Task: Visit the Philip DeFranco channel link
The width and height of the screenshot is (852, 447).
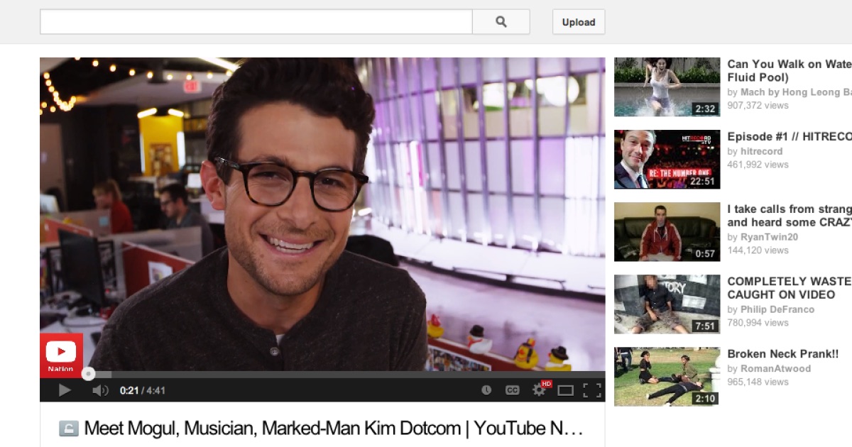Action: [x=777, y=309]
